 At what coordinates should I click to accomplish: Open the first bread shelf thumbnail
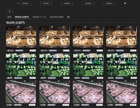(21, 38)
